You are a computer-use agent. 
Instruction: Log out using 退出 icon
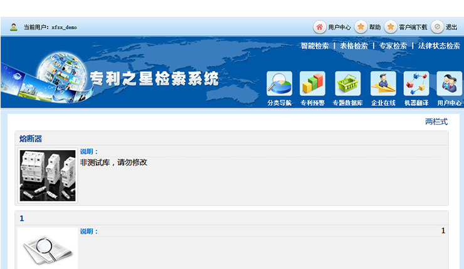(437, 27)
